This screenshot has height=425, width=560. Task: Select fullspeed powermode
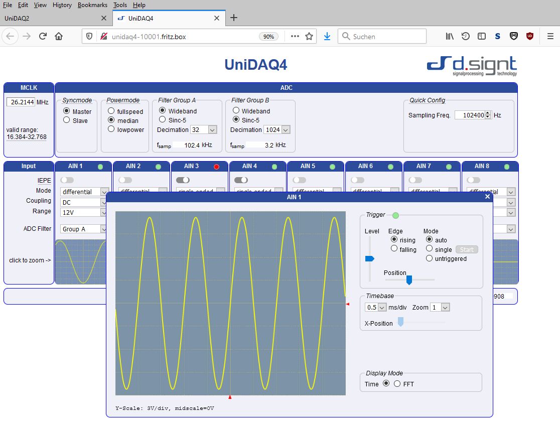point(111,111)
